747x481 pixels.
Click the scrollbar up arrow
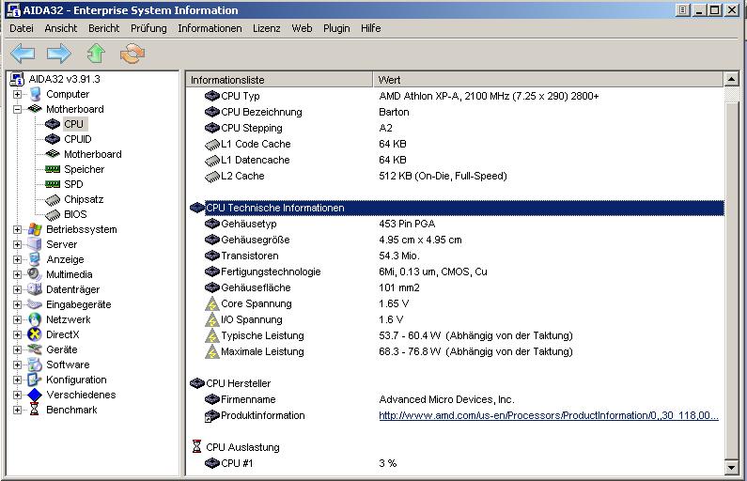coord(731,79)
